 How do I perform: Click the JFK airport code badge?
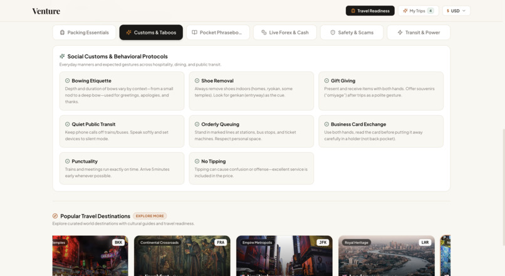[323, 243]
